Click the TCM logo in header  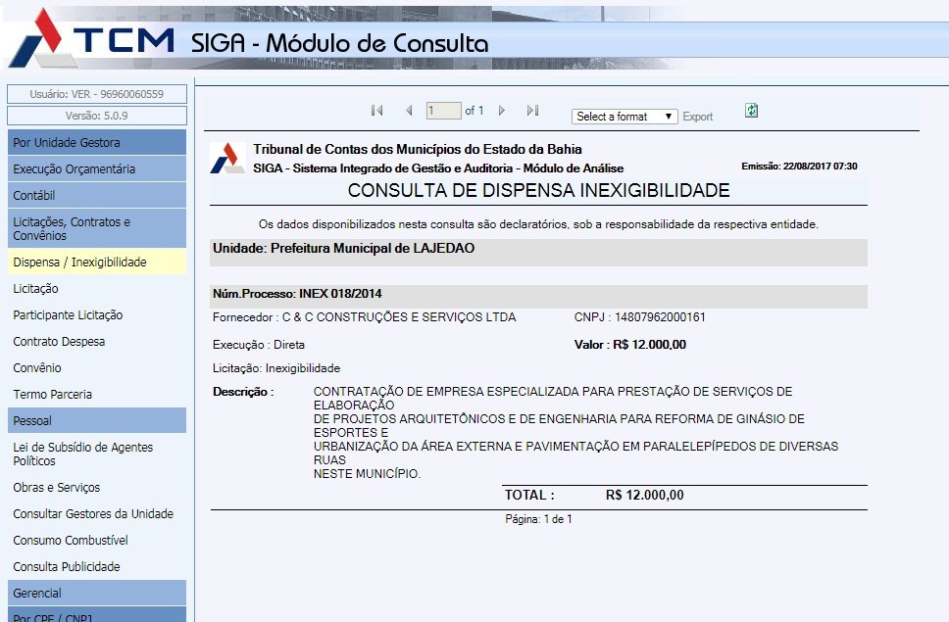point(93,39)
